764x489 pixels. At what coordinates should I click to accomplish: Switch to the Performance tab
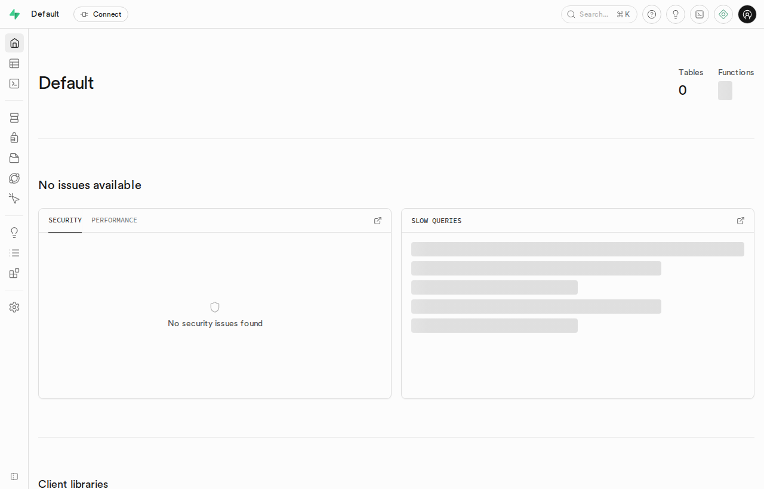pos(114,220)
